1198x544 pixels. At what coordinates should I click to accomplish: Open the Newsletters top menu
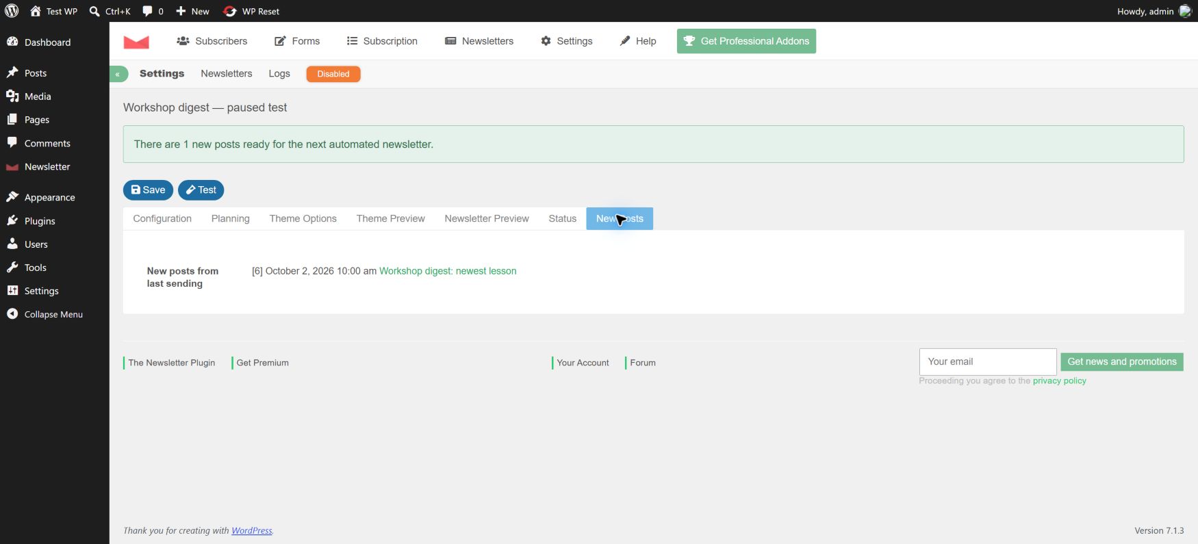tap(479, 41)
